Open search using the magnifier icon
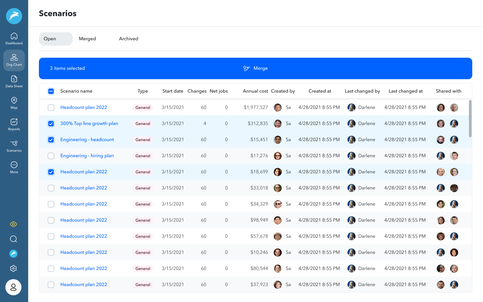 click(x=13, y=239)
